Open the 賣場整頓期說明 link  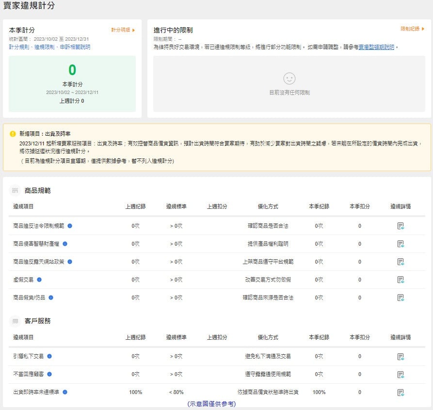[377, 47]
